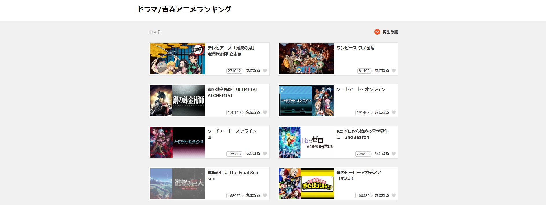Open the 鬼滅の刃 thumbnail image
The height and width of the screenshot is (205, 546).
point(177,59)
